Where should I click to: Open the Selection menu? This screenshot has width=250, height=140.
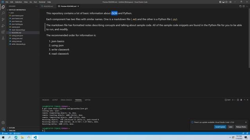(x=18, y=2)
